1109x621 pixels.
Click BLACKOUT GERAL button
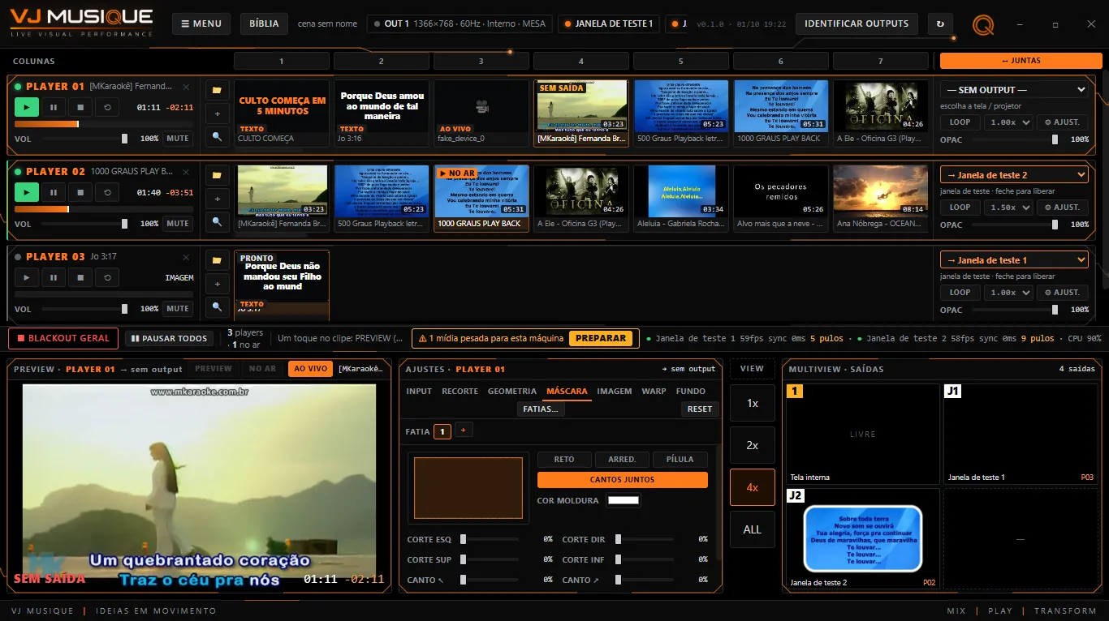[63, 338]
